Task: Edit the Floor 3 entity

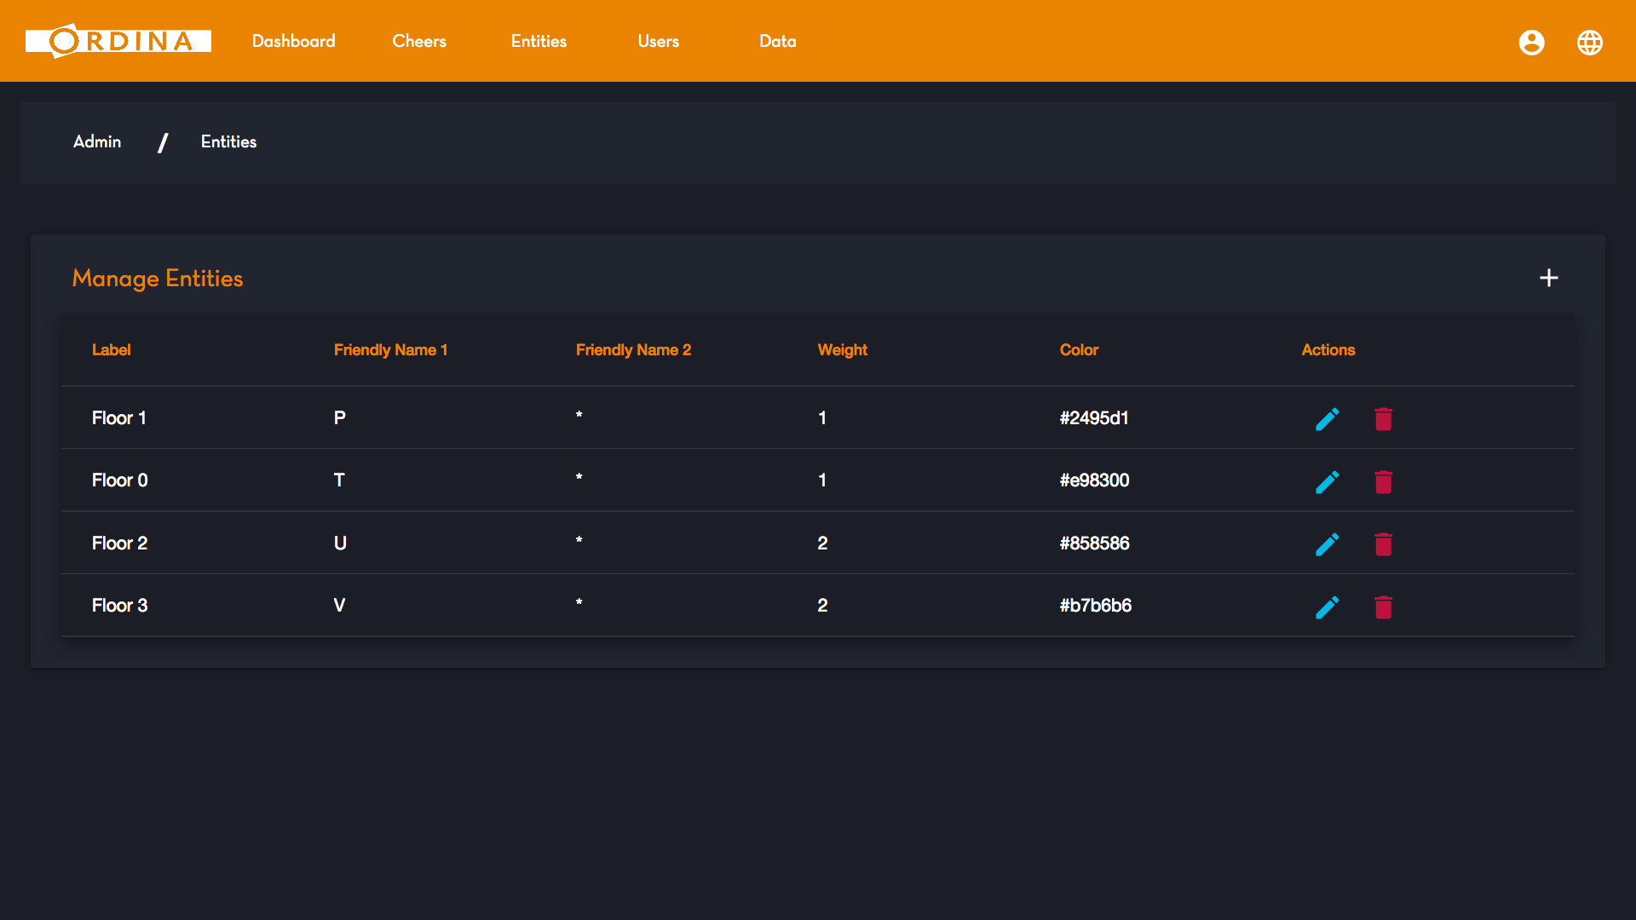Action: [1327, 607]
